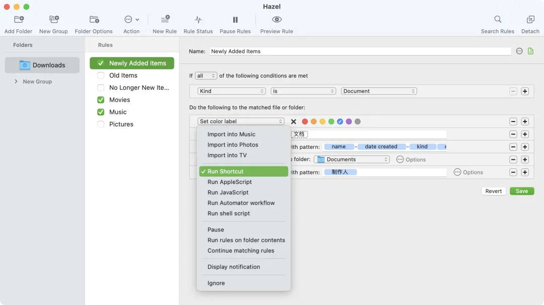Add action after the 文档 row
Viewport: 544px width, 305px height.
(525, 134)
